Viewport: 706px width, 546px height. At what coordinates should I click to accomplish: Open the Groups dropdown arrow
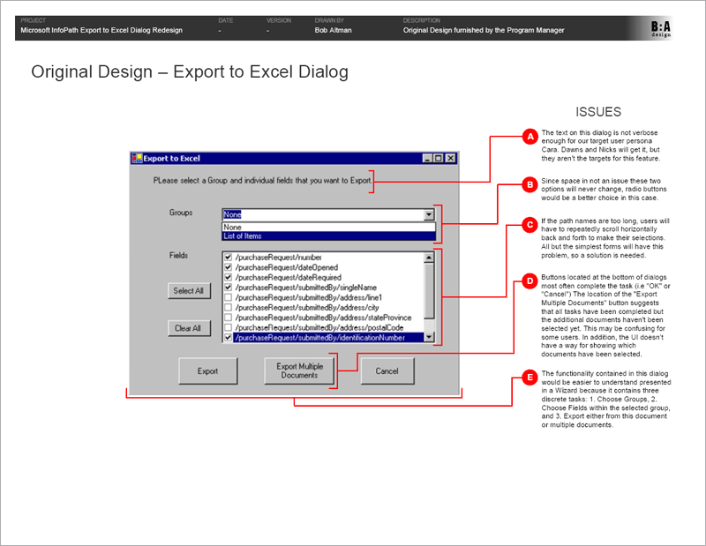click(x=429, y=214)
